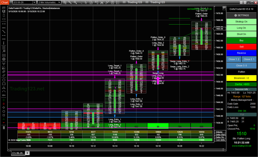Open the ES 06-26 instrument dropdown
This screenshot has width=258, height=157.
click(24, 2)
